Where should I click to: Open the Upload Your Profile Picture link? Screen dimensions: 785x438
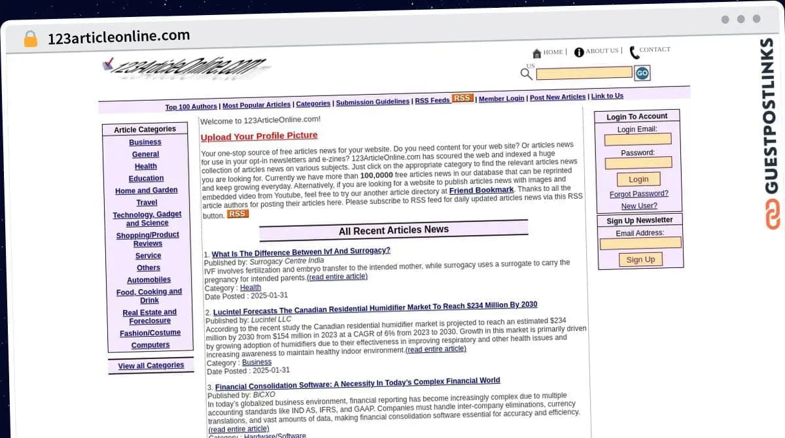click(259, 136)
